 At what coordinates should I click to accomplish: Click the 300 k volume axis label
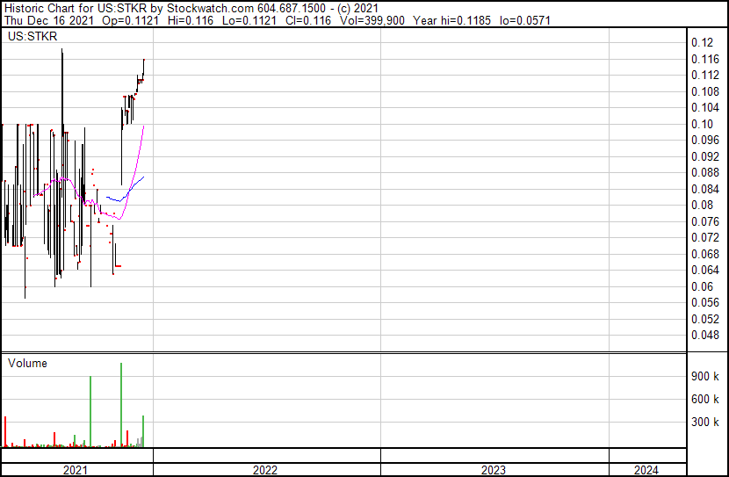pos(705,422)
